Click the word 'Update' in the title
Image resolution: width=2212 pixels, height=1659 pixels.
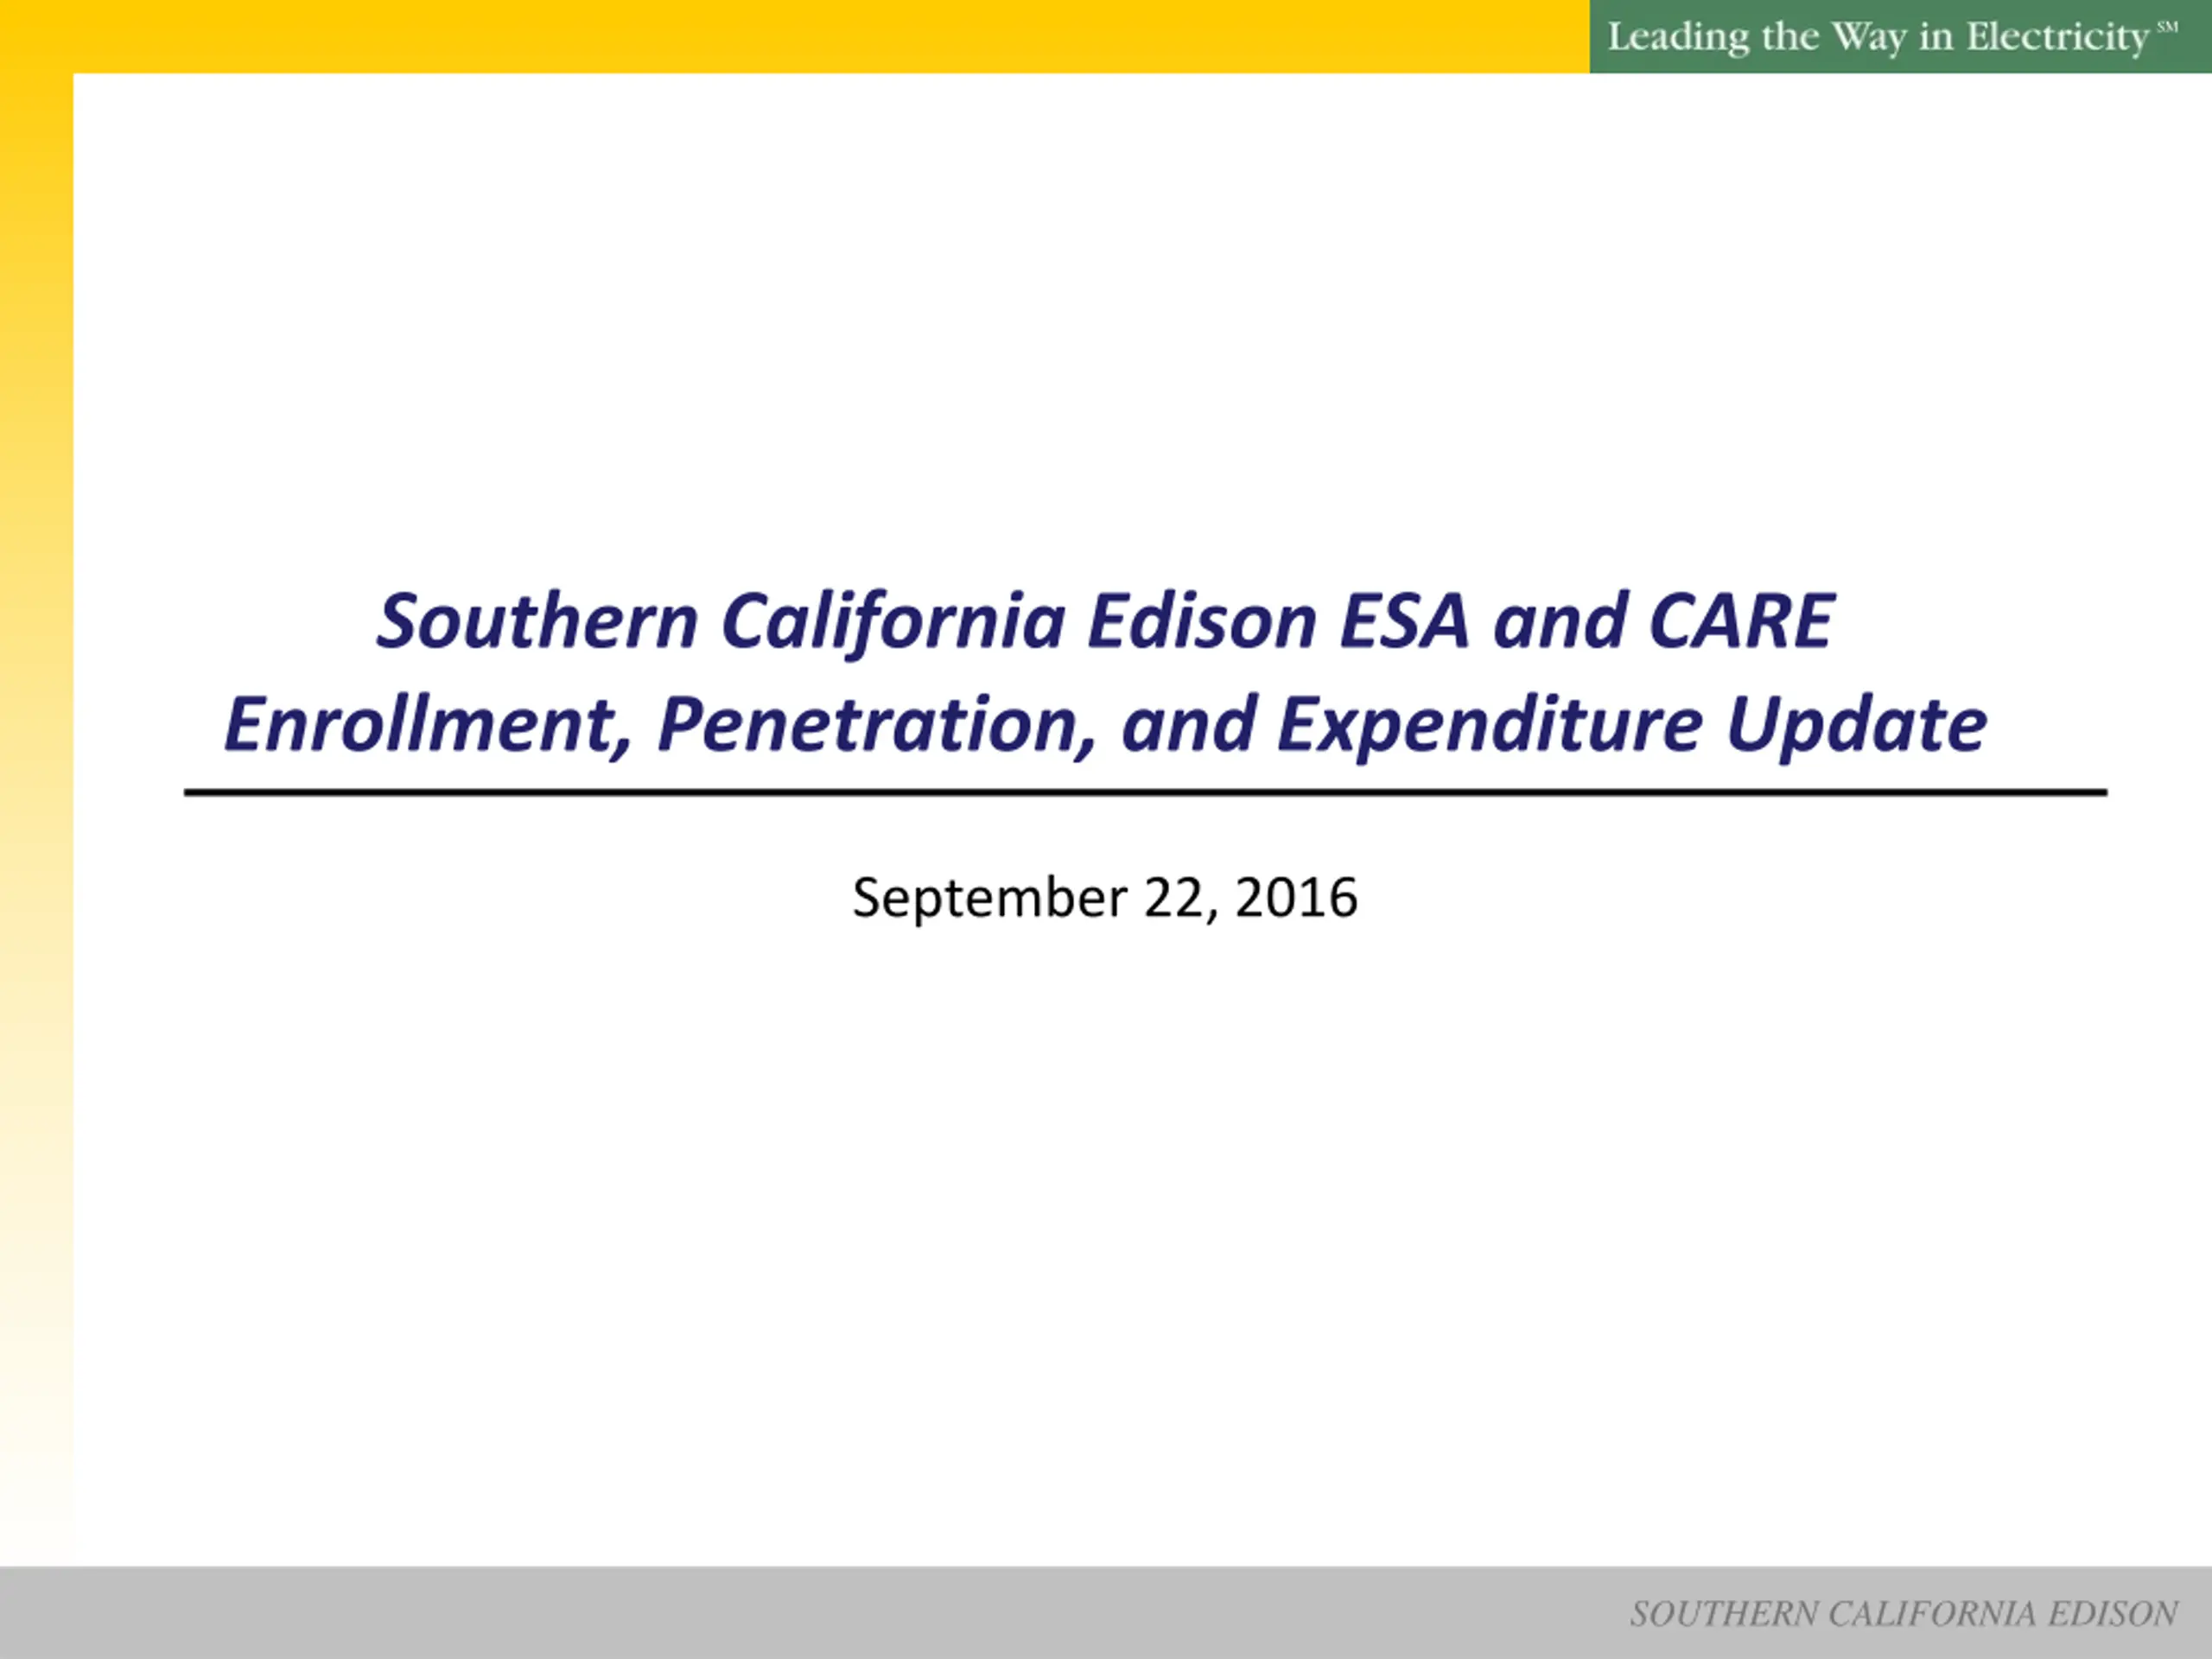coord(1856,725)
